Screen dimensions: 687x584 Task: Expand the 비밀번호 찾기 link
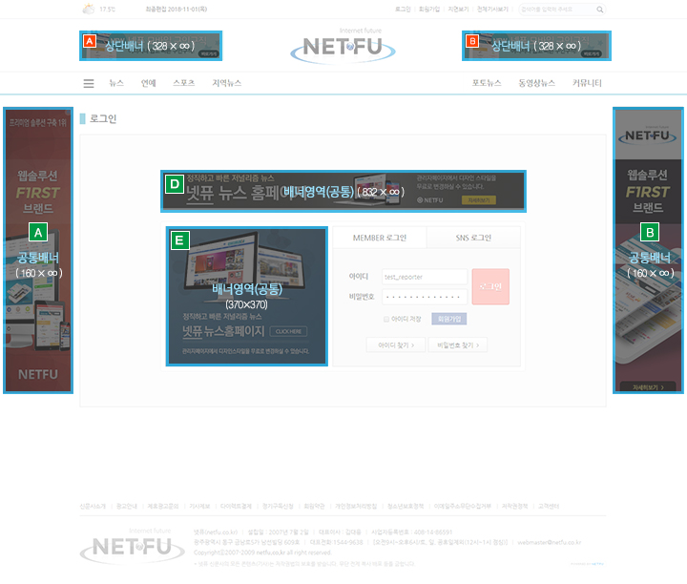[458, 345]
